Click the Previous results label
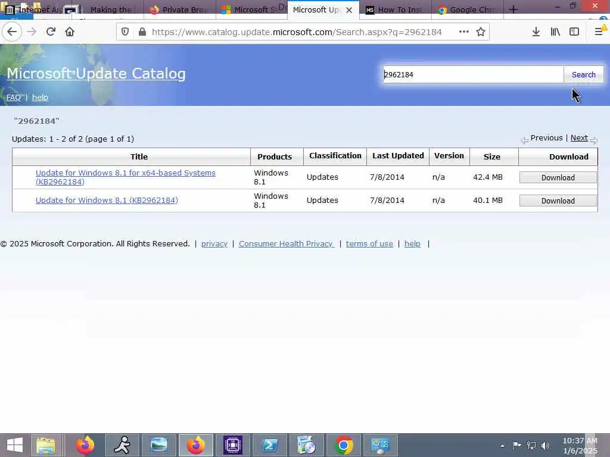 (x=546, y=138)
